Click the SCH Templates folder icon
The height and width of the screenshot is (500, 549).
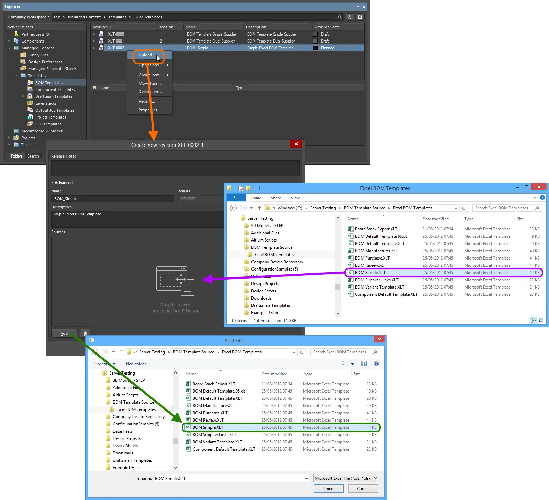coord(30,124)
